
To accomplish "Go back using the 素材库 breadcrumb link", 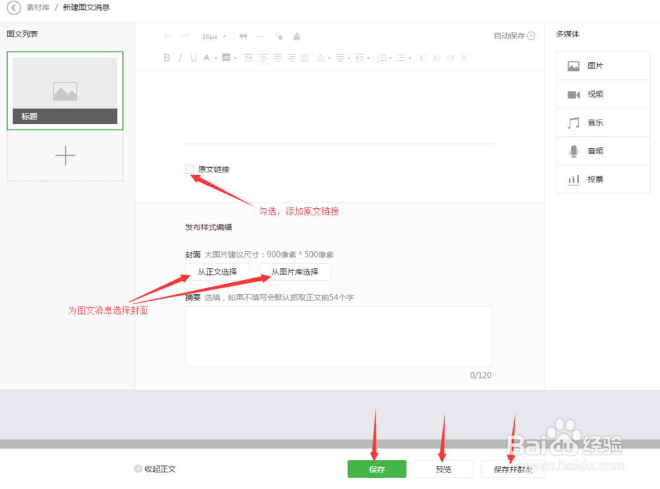I will 38,8.
